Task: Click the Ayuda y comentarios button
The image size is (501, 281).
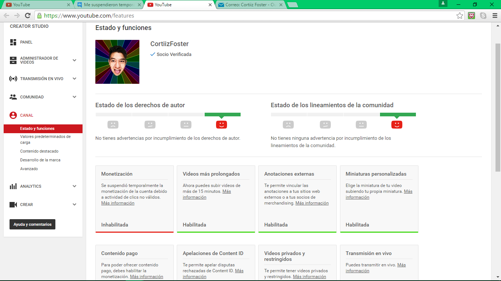Action: click(x=32, y=224)
